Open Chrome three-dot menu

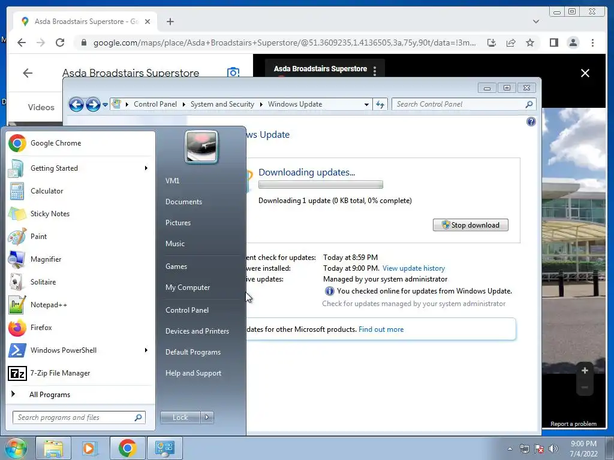592,43
